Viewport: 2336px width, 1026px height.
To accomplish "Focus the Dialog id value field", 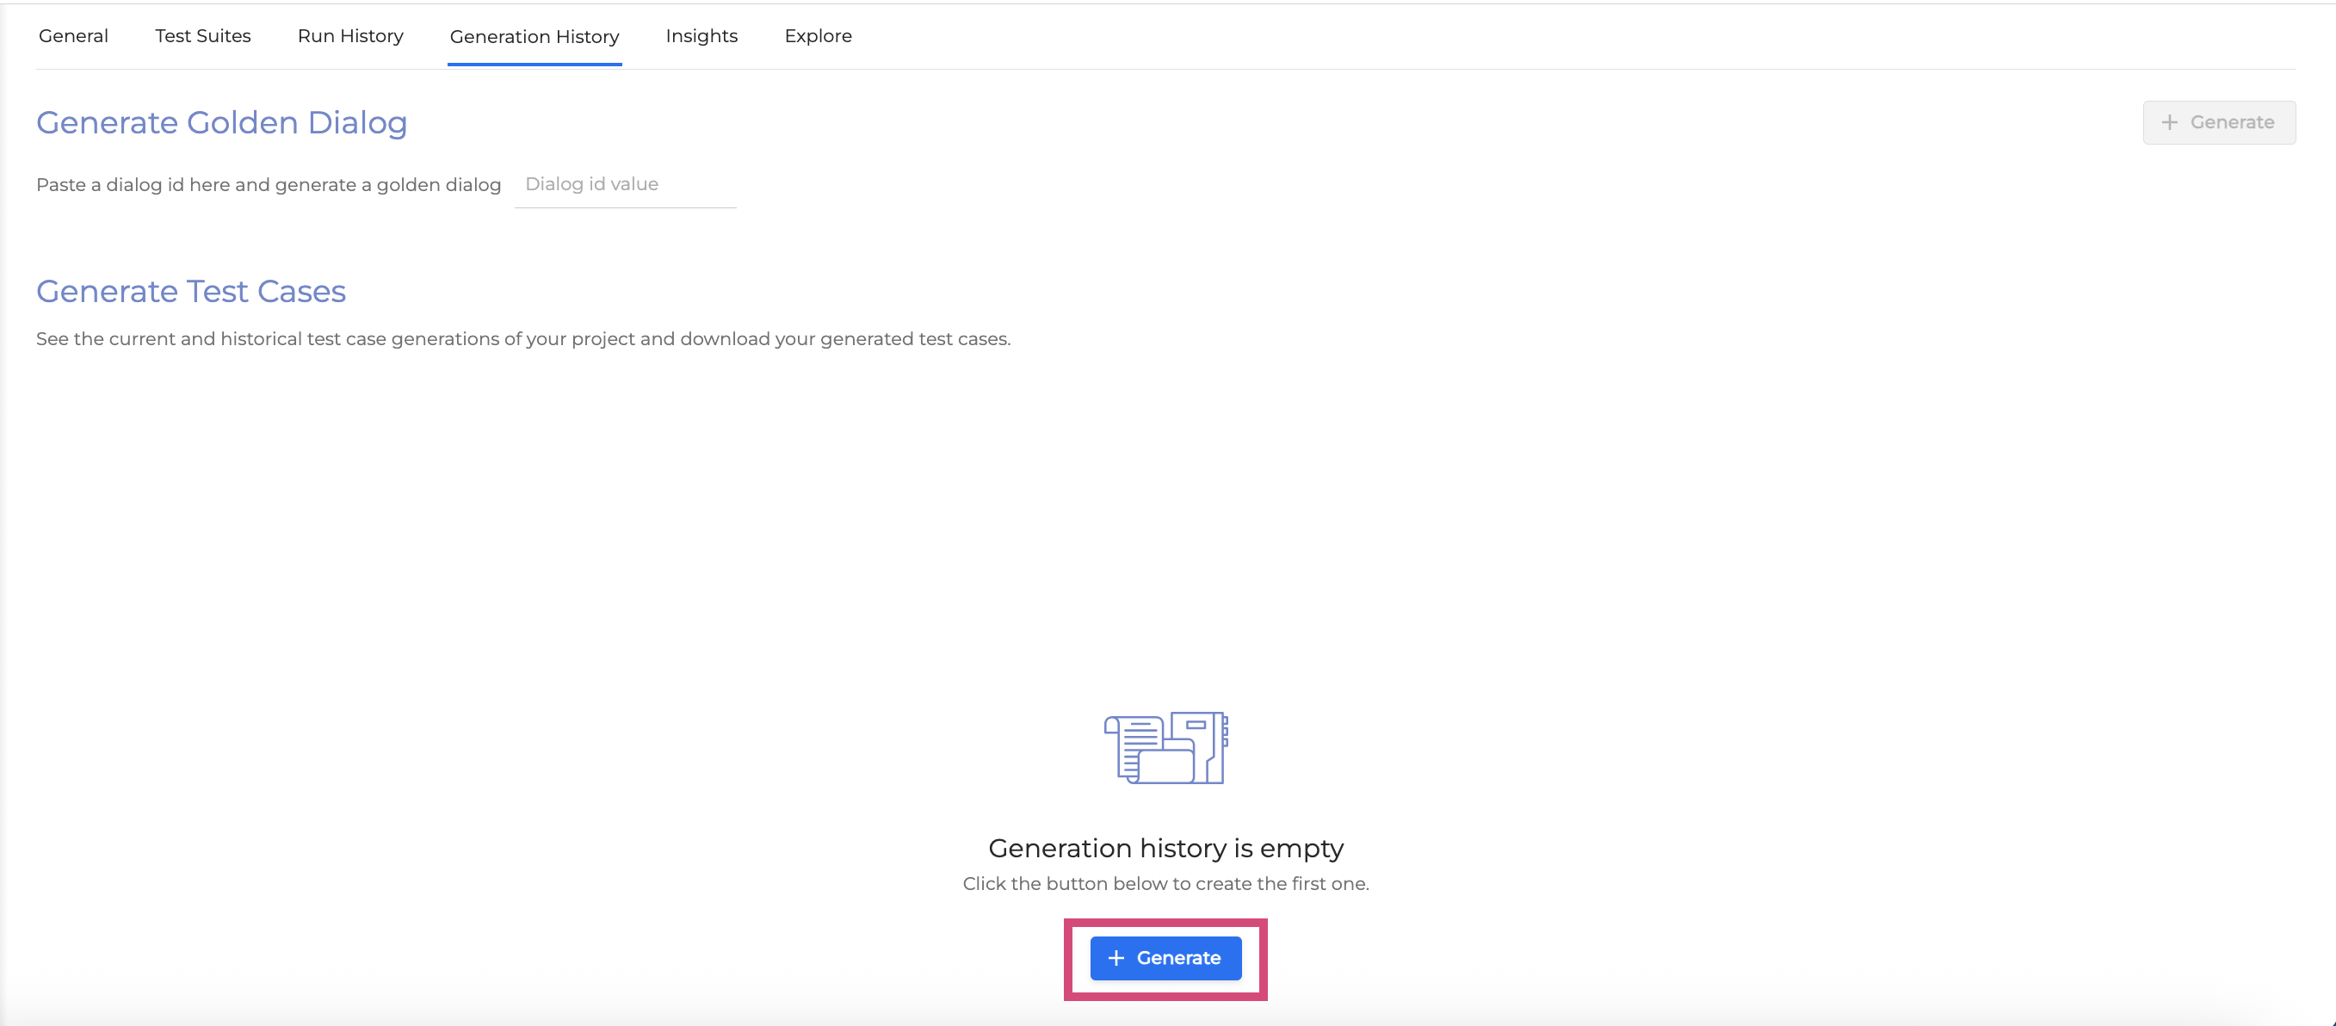I will 625,184.
